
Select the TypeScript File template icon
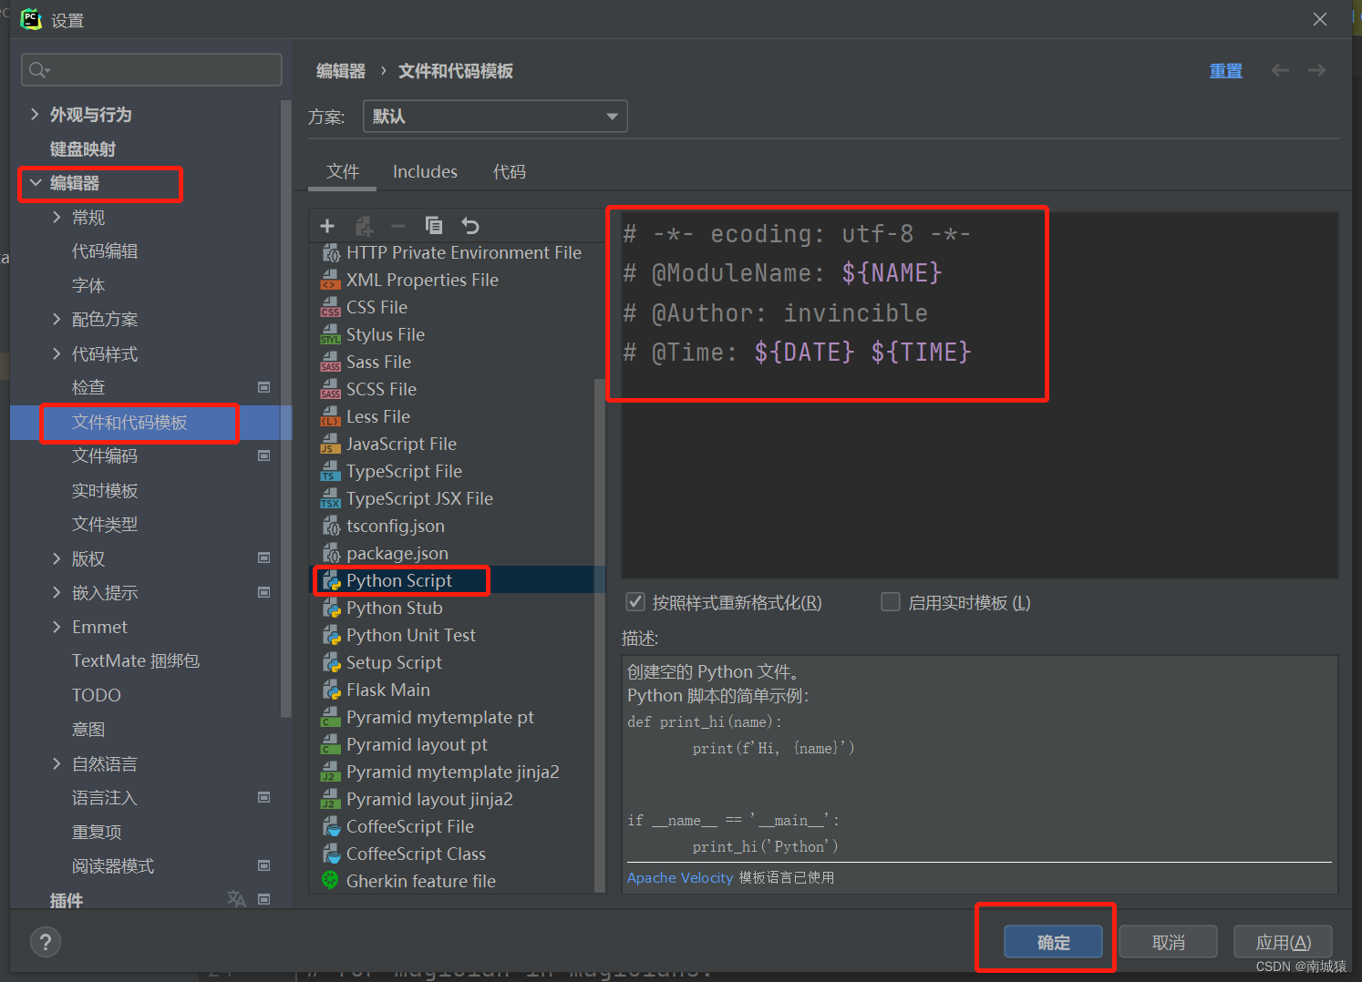click(331, 472)
